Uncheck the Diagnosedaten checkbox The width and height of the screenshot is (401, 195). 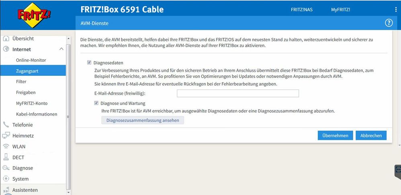tap(89, 63)
